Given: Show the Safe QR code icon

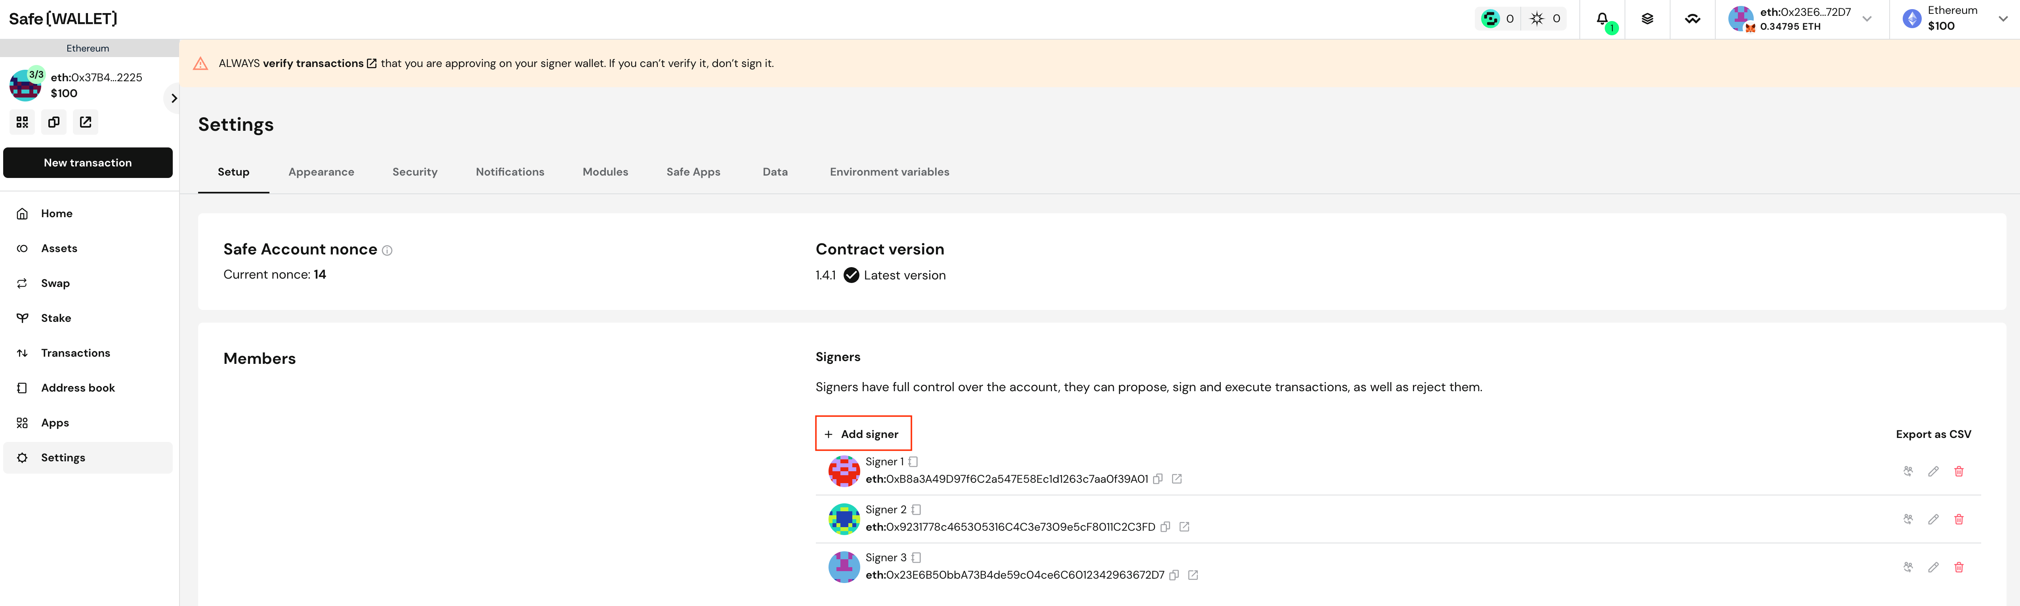Looking at the screenshot, I should pyautogui.click(x=22, y=122).
